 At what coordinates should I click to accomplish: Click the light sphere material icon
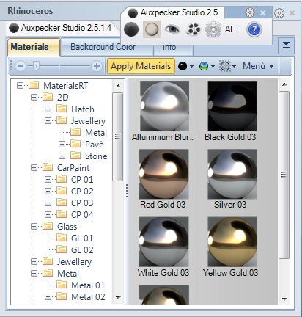(152, 29)
